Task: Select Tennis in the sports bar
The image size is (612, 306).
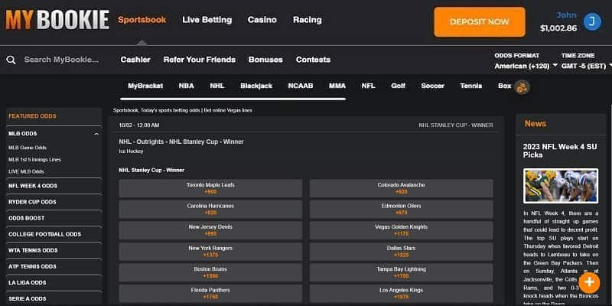Action: [470, 86]
